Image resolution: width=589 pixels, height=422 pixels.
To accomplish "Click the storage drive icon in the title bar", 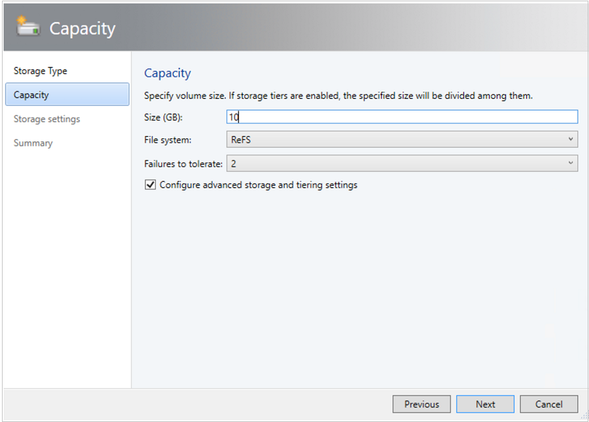I will [x=27, y=26].
